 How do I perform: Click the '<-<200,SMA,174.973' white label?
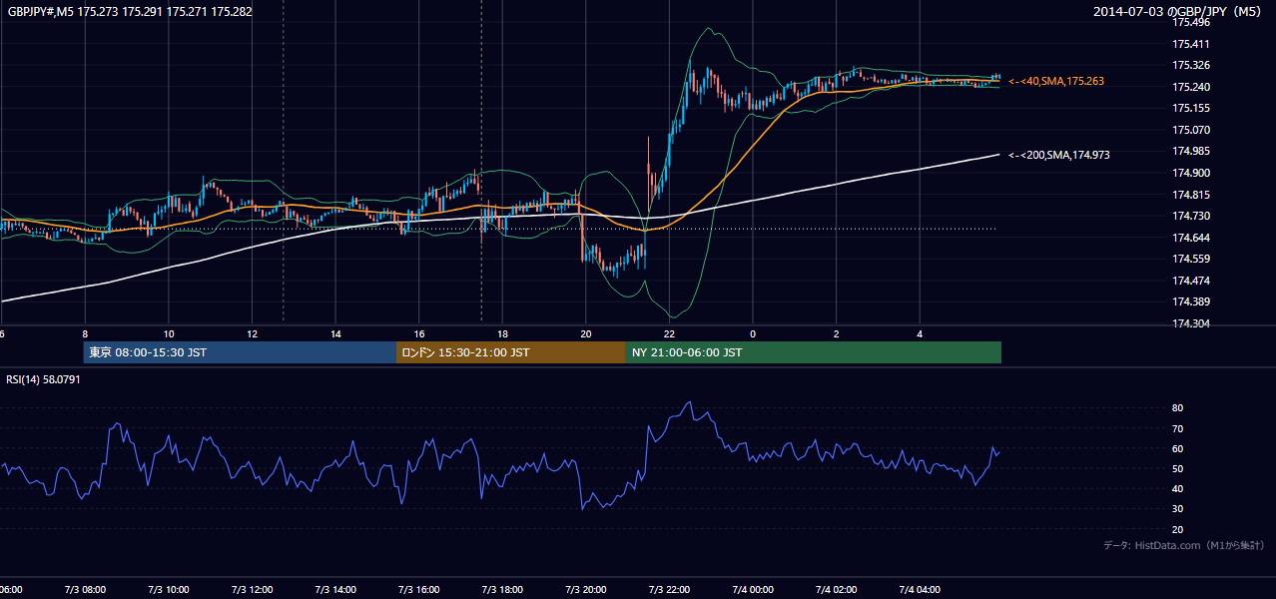1058,155
